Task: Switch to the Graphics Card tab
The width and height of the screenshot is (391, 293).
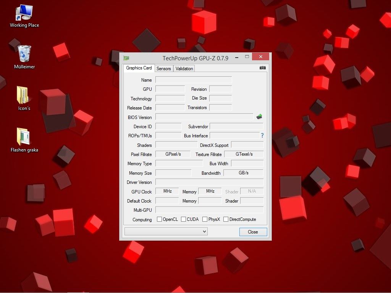Action: coord(139,68)
